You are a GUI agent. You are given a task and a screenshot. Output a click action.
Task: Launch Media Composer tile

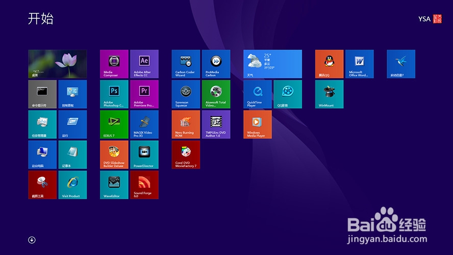[x=114, y=64]
